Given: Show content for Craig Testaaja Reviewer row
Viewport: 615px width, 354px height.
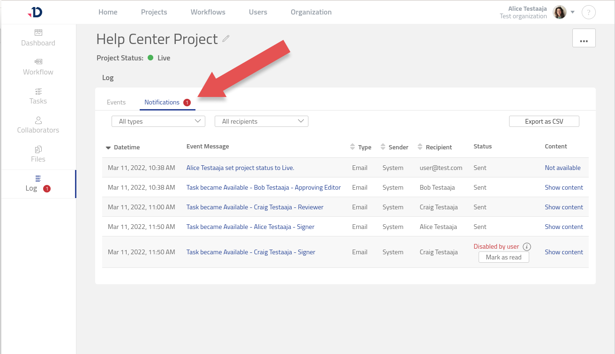Looking at the screenshot, I should [x=563, y=207].
